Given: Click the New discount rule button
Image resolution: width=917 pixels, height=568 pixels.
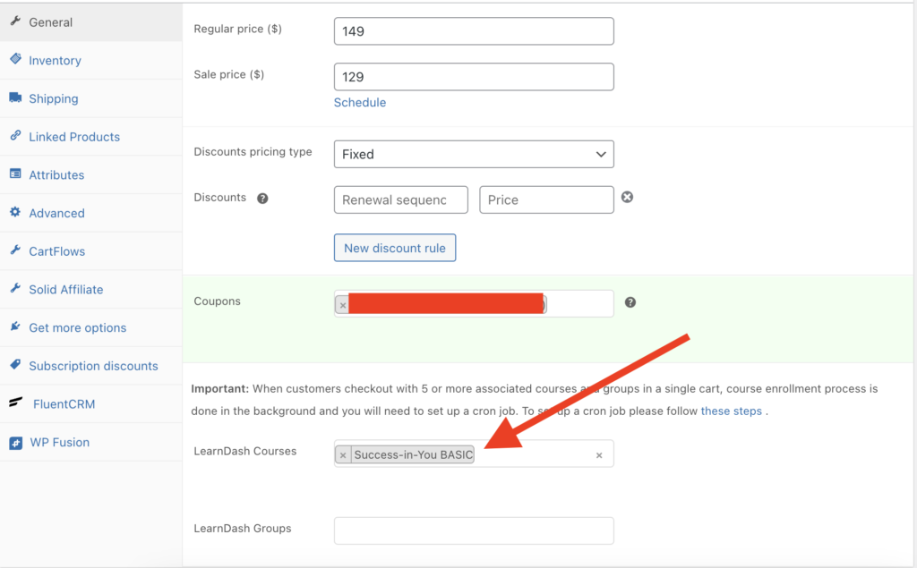Looking at the screenshot, I should (395, 248).
